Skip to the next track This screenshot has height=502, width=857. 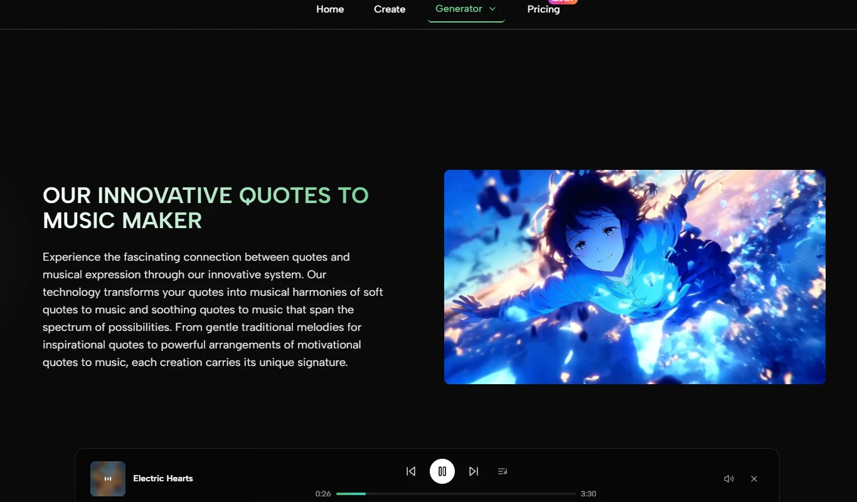pyautogui.click(x=474, y=471)
